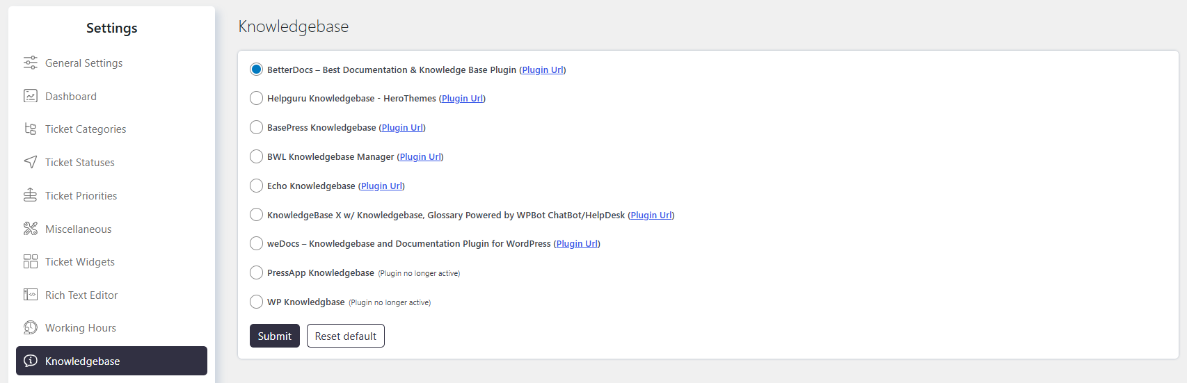Click the WP Knowledgbase 'Plugin no longer active' note

click(x=390, y=302)
